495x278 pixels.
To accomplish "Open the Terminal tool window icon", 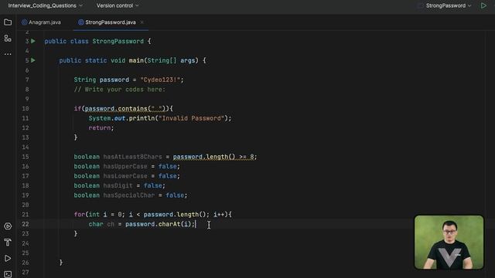I will click(x=8, y=274).
